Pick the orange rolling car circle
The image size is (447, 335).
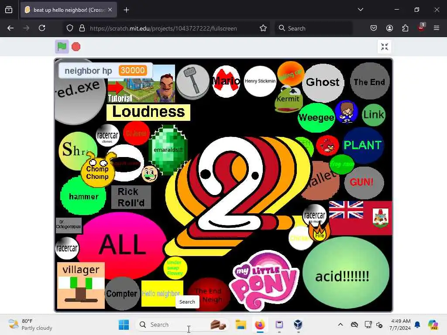pyautogui.click(x=290, y=74)
